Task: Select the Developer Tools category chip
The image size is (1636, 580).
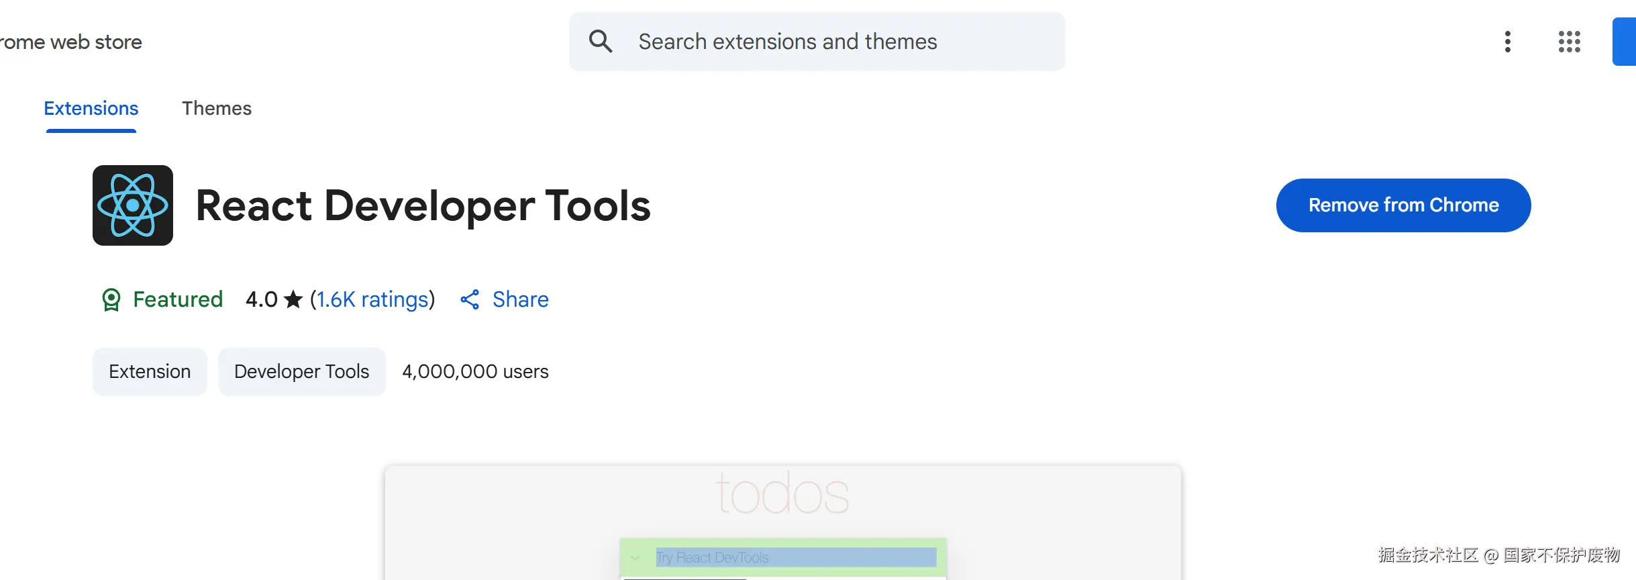Action: [x=302, y=372]
